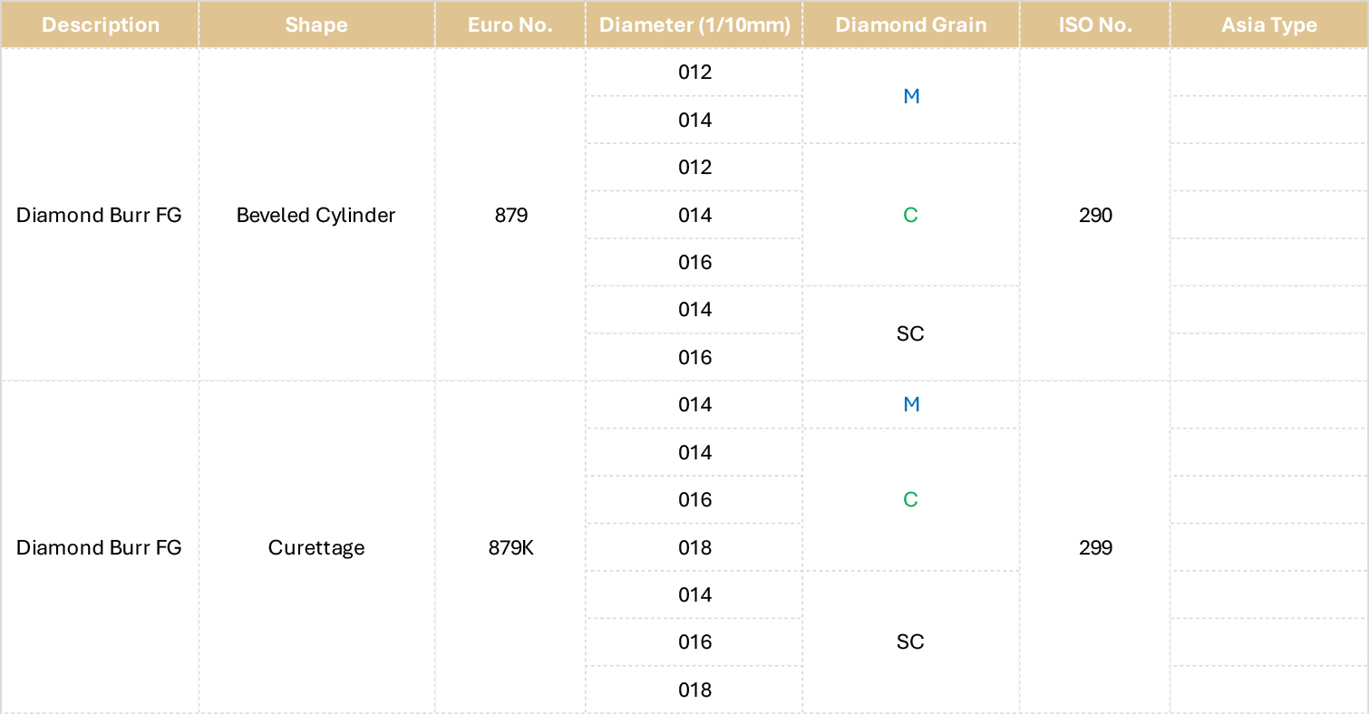
Task: Select Euro number 879 cell
Action: [510, 215]
